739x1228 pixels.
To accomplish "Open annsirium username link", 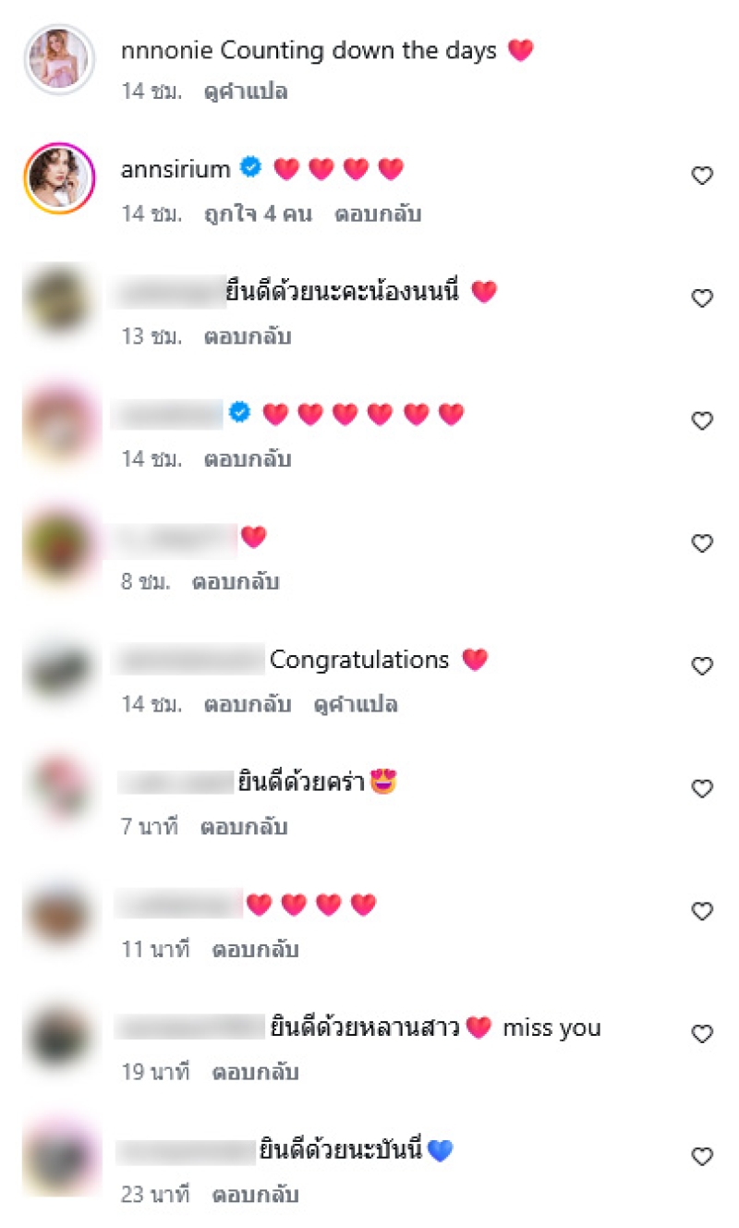I will point(176,169).
